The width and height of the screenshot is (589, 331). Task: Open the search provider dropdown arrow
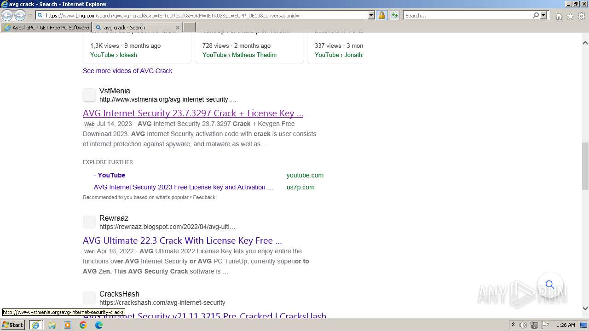pyautogui.click(x=543, y=15)
